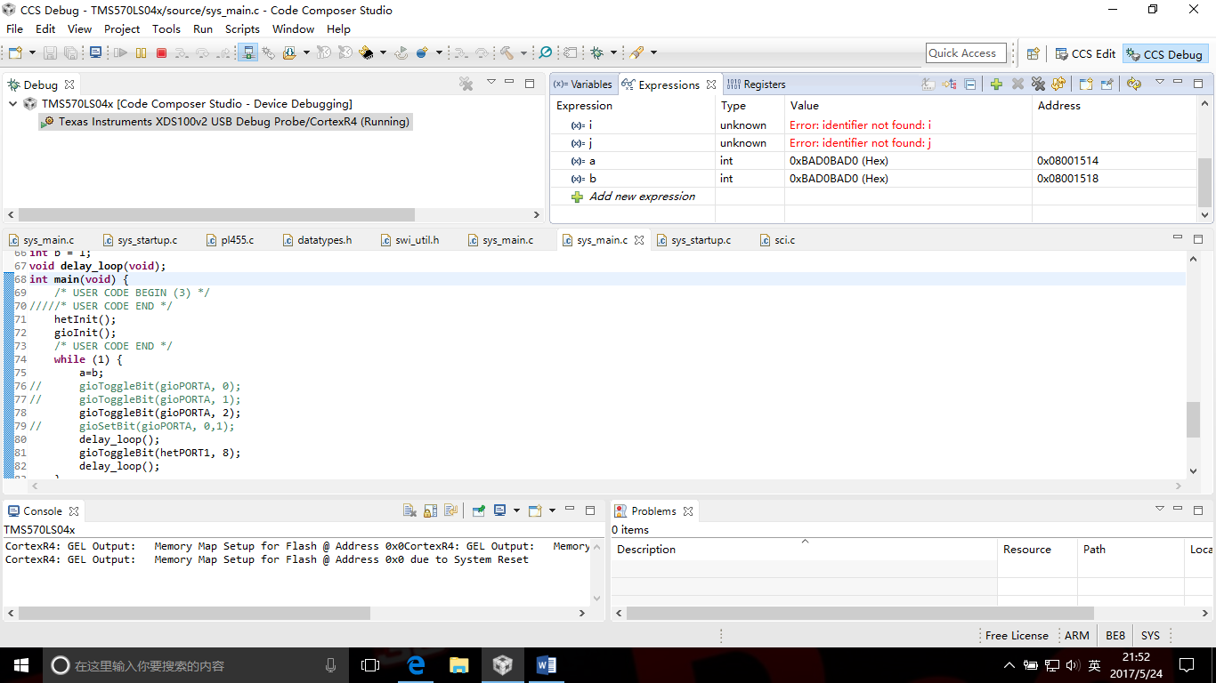Screen dimensions: 1216x683
Task: Click Add new expression row
Action: point(642,197)
